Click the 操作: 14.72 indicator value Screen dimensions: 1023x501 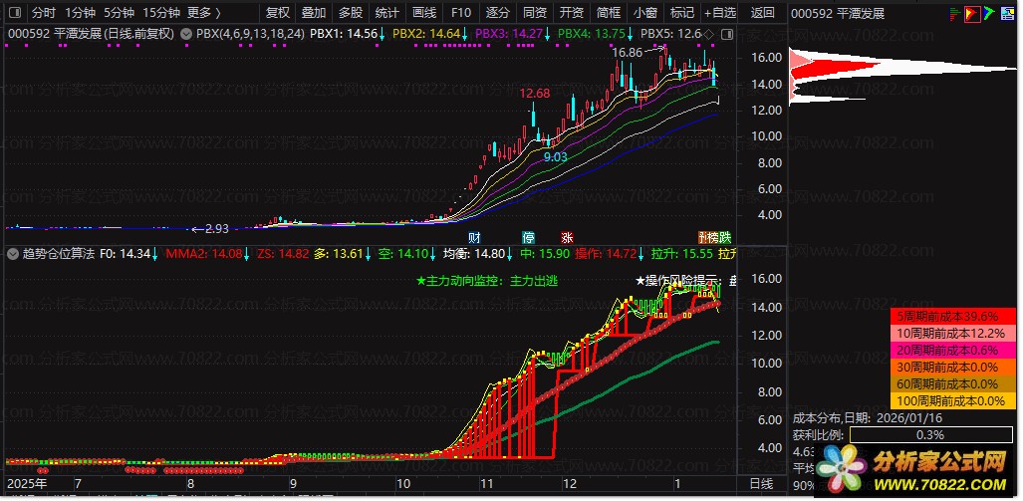coord(606,254)
